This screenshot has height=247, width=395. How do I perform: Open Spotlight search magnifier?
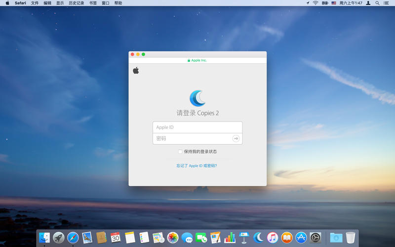[377, 3]
